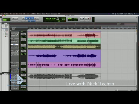Click the purple Rhodes audio clip
The image size is (139, 104).
coord(64,56)
